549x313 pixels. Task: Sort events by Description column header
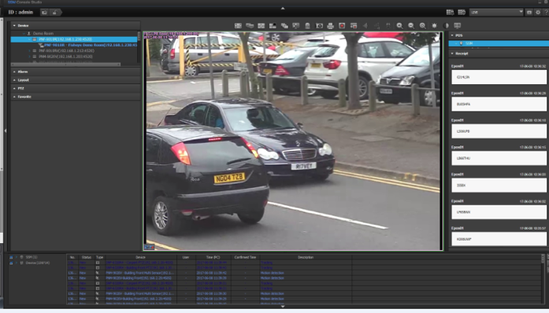click(306, 257)
